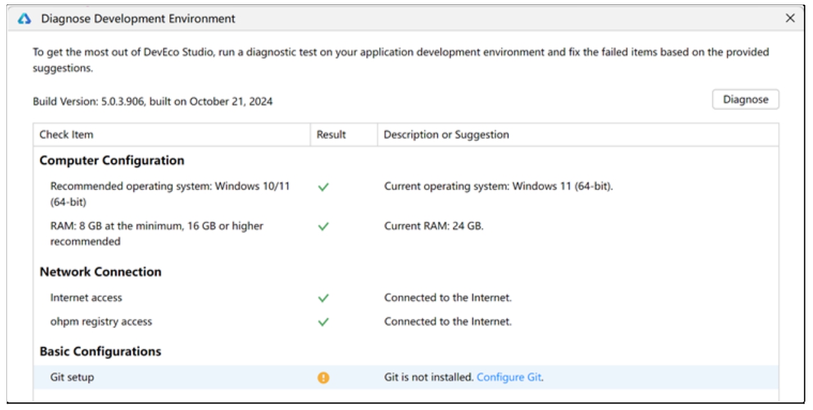Select the Basic Configurations section heading
813x410 pixels.
pos(100,351)
